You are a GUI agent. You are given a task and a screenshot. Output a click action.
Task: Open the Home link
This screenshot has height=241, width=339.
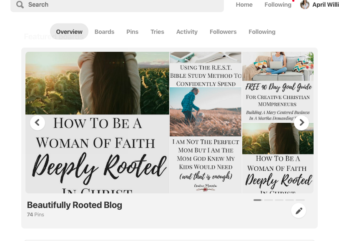point(244,5)
